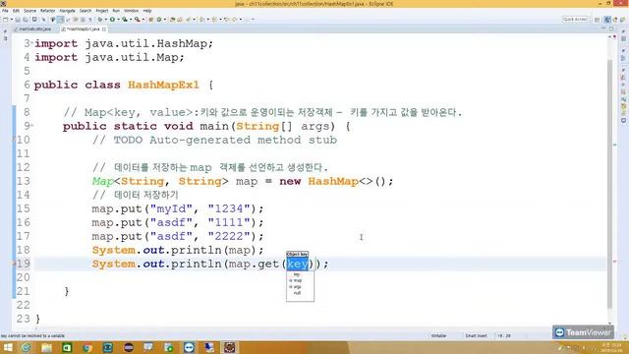Image resolution: width=629 pixels, height=354 pixels.
Task: Click the error marker on line 19
Action: [14, 264]
